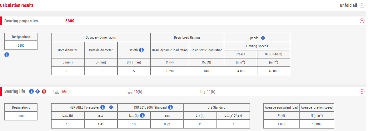Click the Basic Load Ratings header cell
The image size is (368, 131).
pyautogui.click(x=187, y=37)
